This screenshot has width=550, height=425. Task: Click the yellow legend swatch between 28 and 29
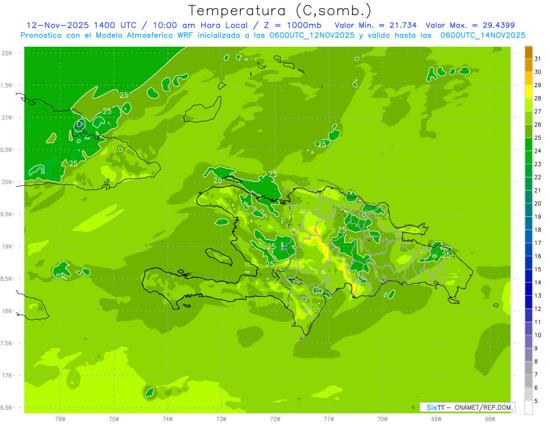pos(528,92)
